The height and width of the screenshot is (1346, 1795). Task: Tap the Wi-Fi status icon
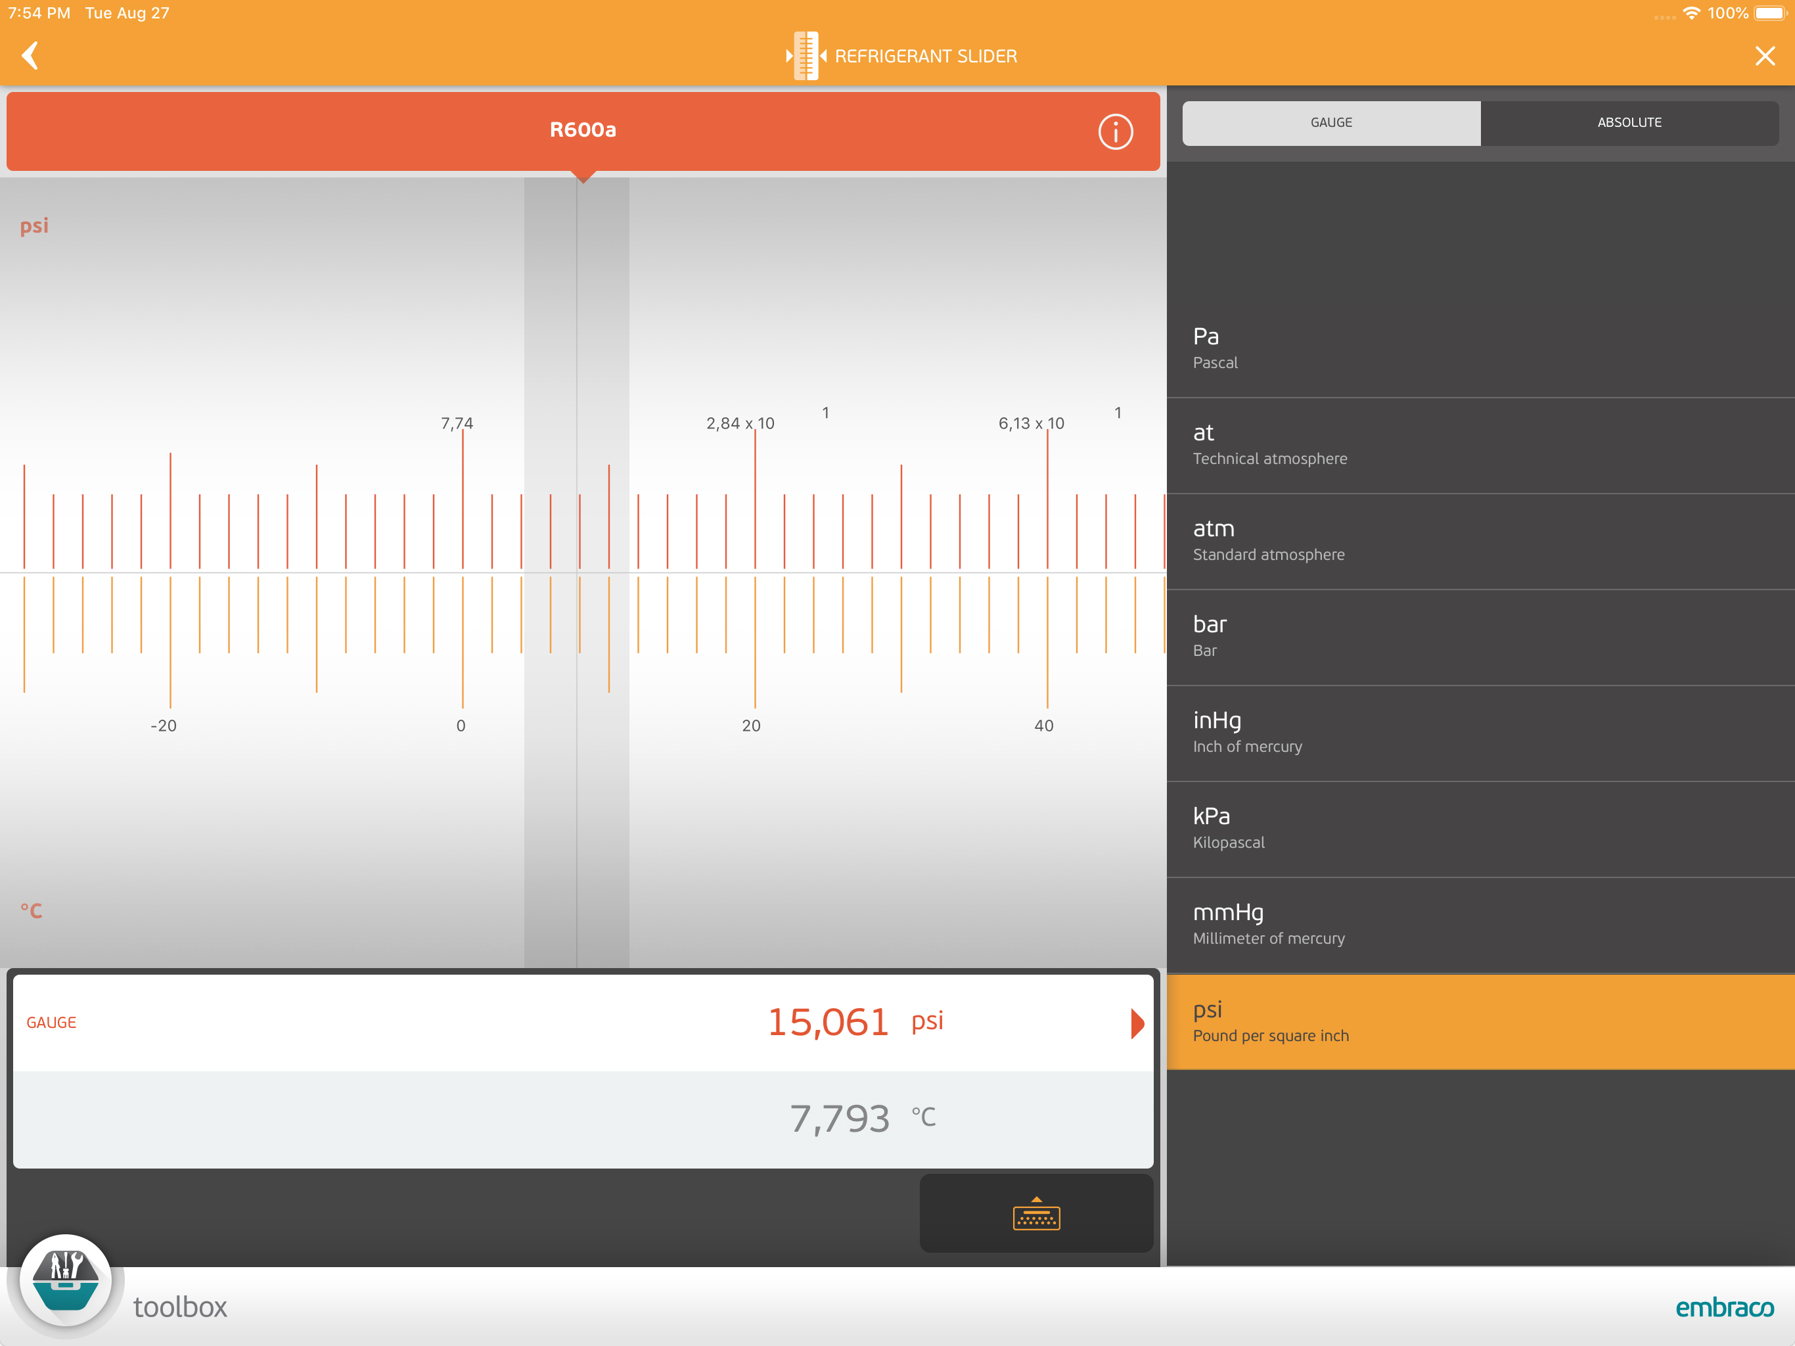1691,13
